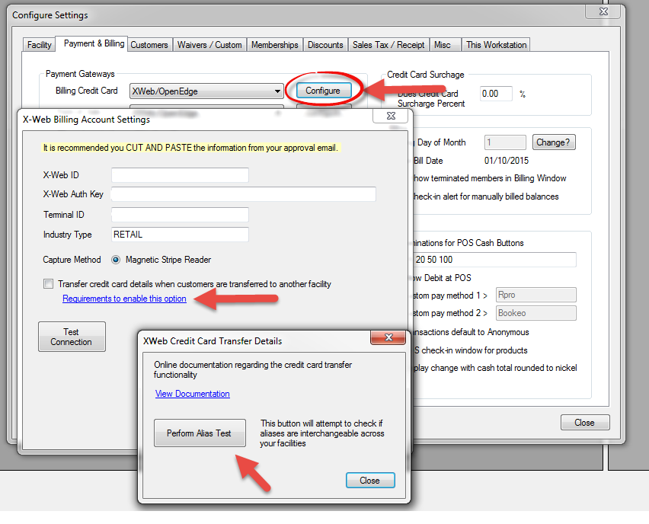Click the red X on the XWeb Transfer dialog
This screenshot has height=524, width=649.
[388, 337]
